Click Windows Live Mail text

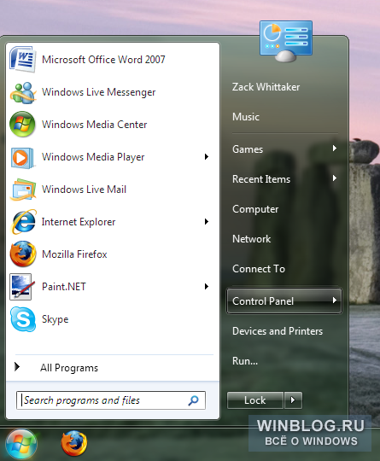85,190
